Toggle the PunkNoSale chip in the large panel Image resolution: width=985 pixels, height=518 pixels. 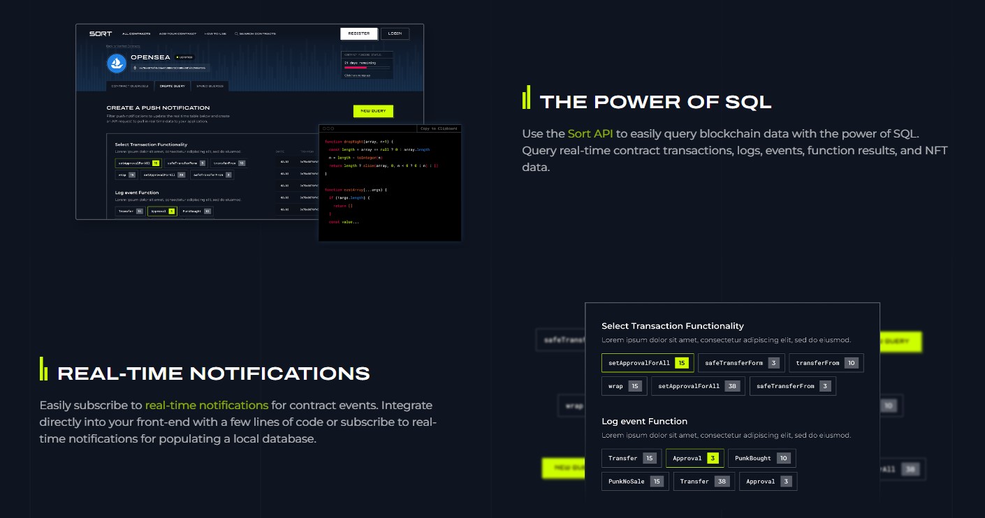pyautogui.click(x=635, y=482)
